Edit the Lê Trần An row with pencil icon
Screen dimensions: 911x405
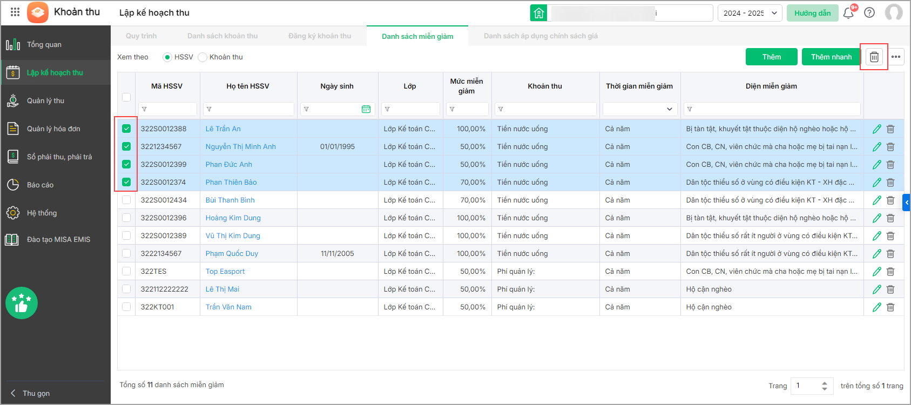(876, 129)
